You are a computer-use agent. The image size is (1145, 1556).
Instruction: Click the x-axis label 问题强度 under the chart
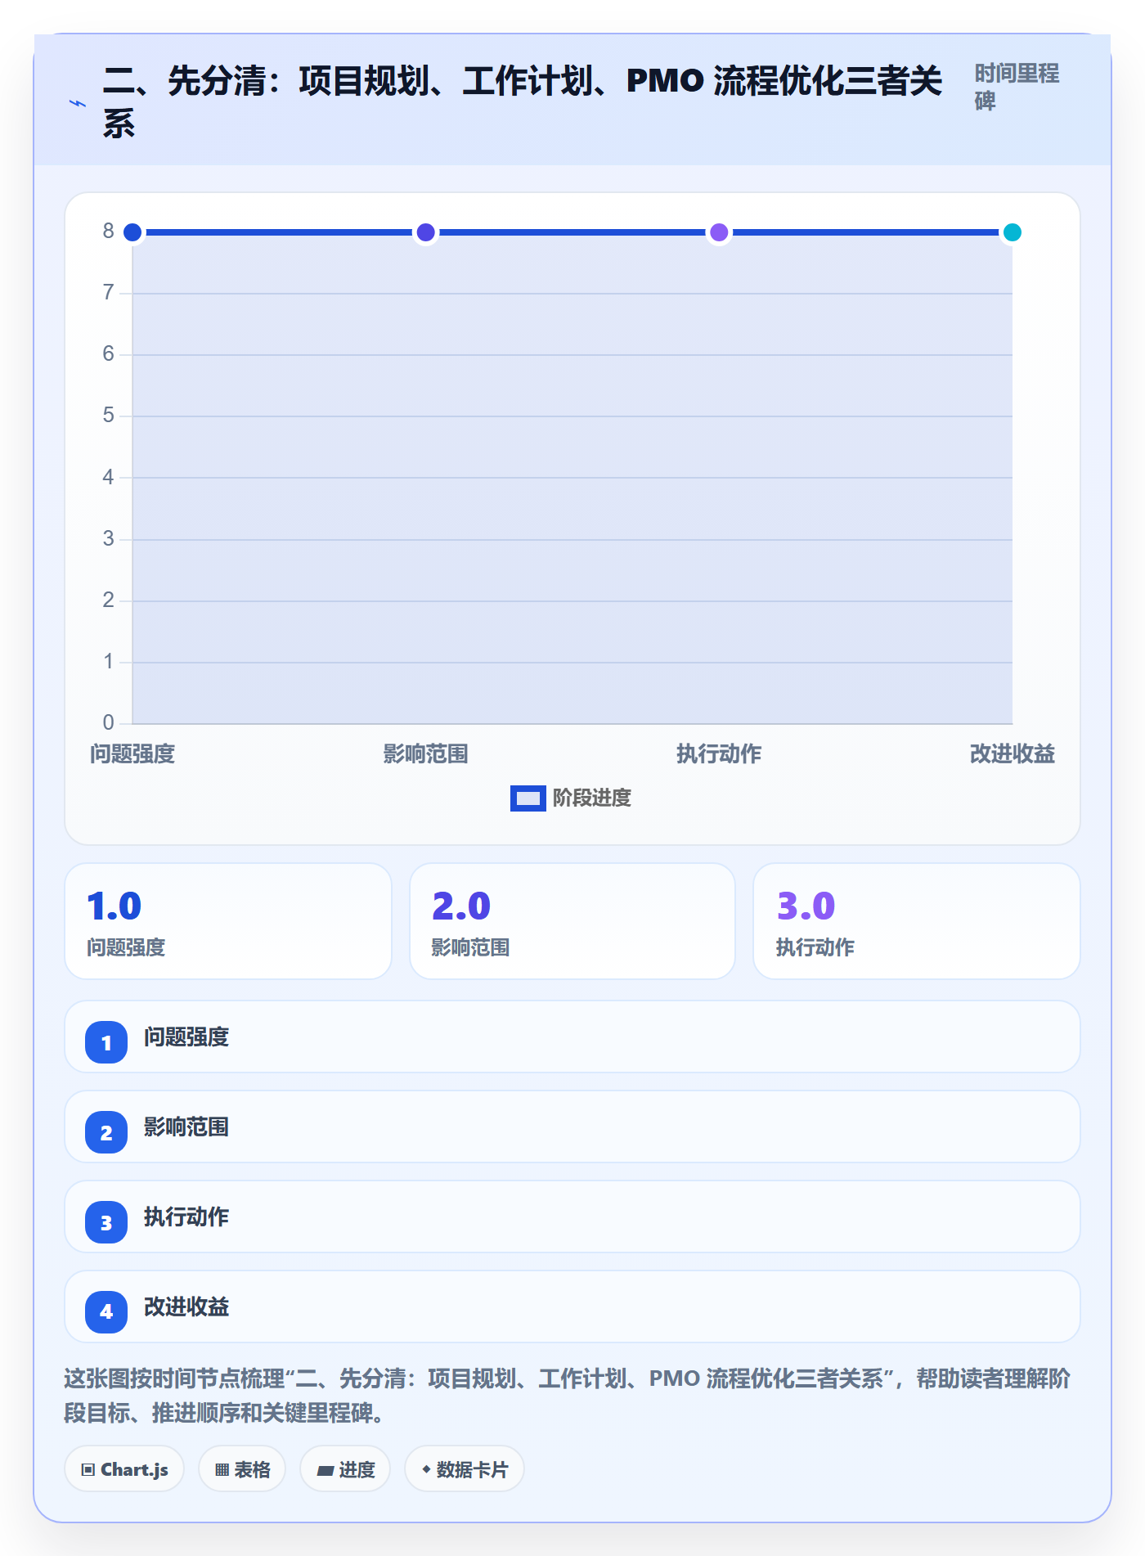tap(132, 753)
